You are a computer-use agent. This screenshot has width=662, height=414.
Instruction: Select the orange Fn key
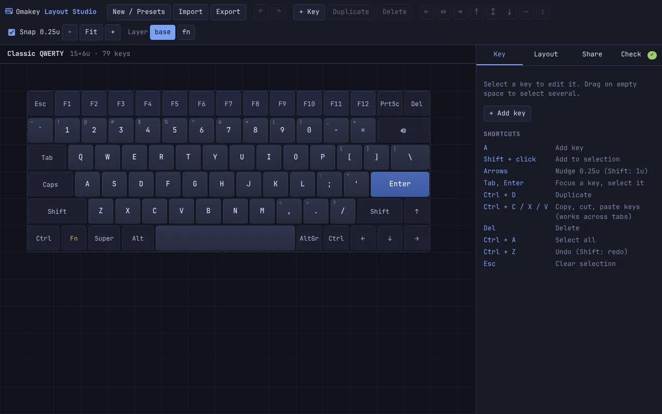pos(74,238)
